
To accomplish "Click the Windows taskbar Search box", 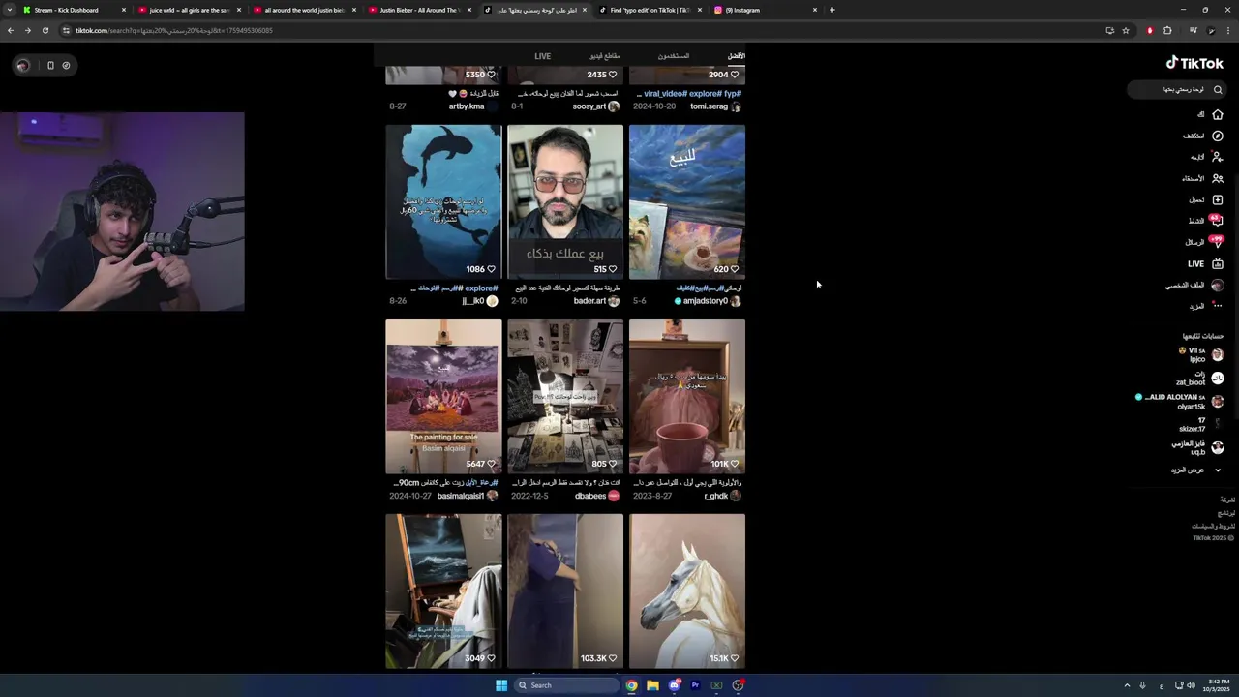I will click(x=566, y=685).
